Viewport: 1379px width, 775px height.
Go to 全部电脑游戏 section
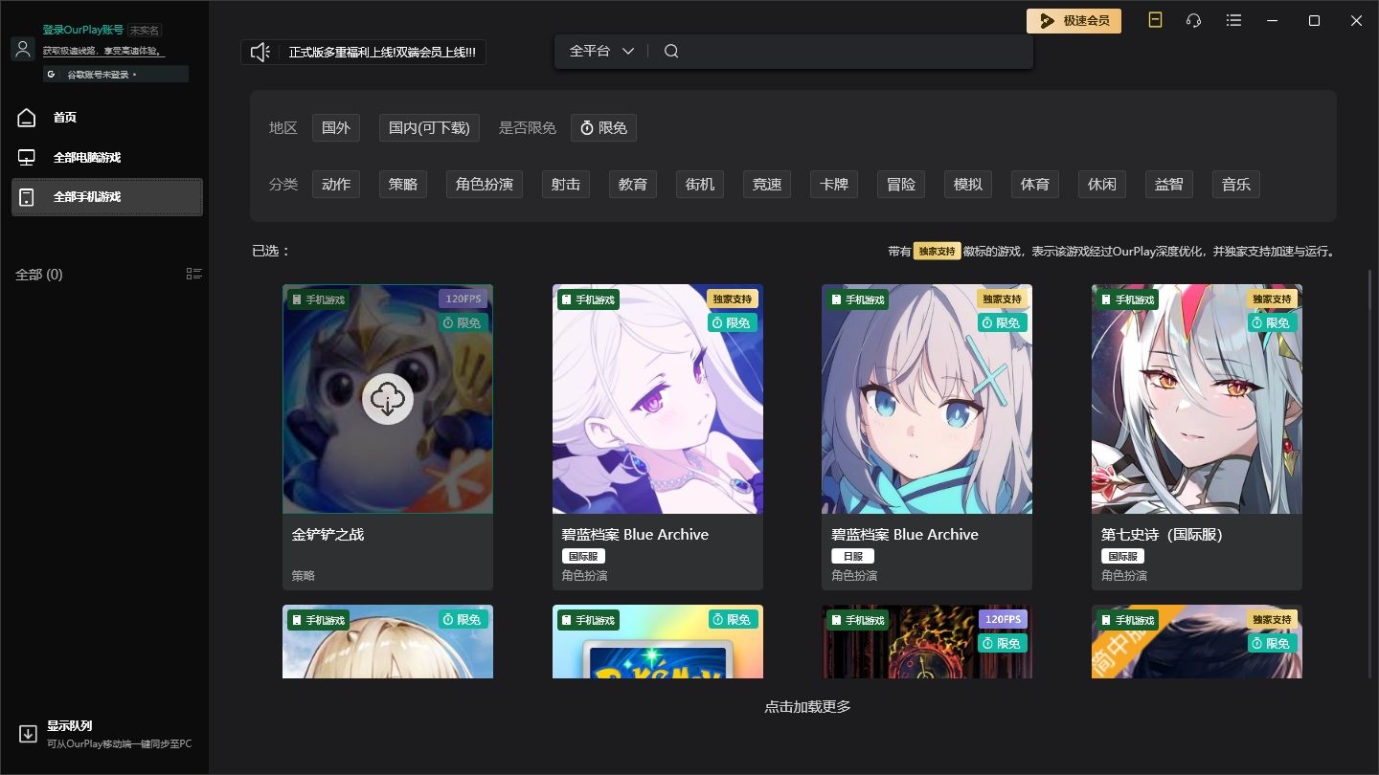pyautogui.click(x=87, y=157)
